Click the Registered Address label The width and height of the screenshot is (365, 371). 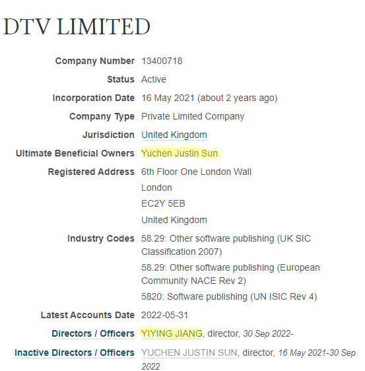pos(91,172)
